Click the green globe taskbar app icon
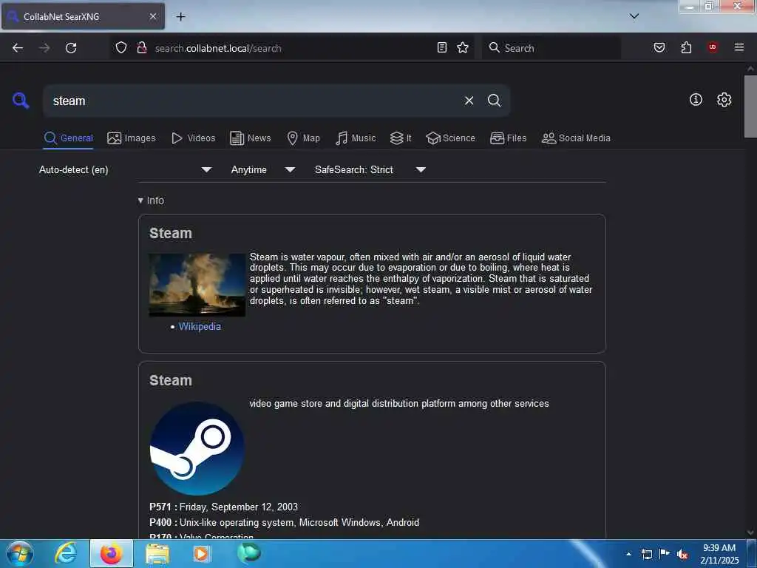This screenshot has width=757, height=568. (248, 553)
